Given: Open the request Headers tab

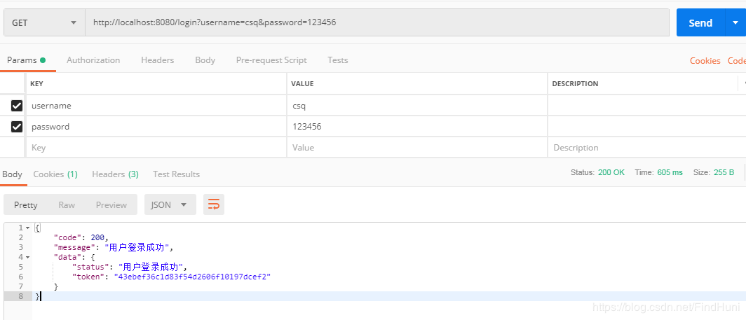Looking at the screenshot, I should 158,60.
